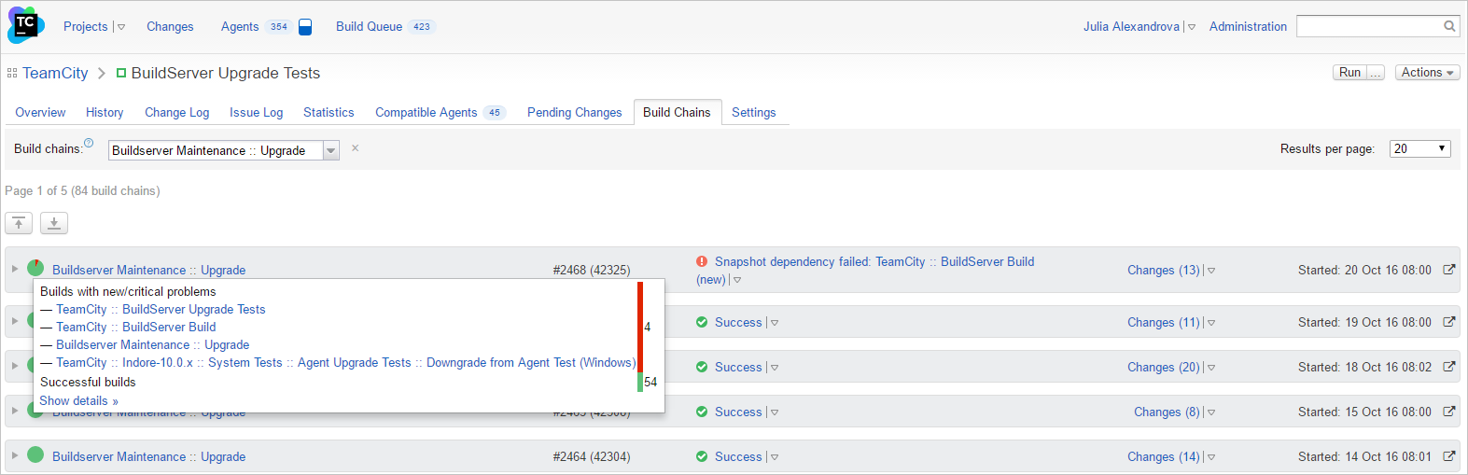Click the TeamCity logo
1468x475 pixels.
[x=25, y=25]
